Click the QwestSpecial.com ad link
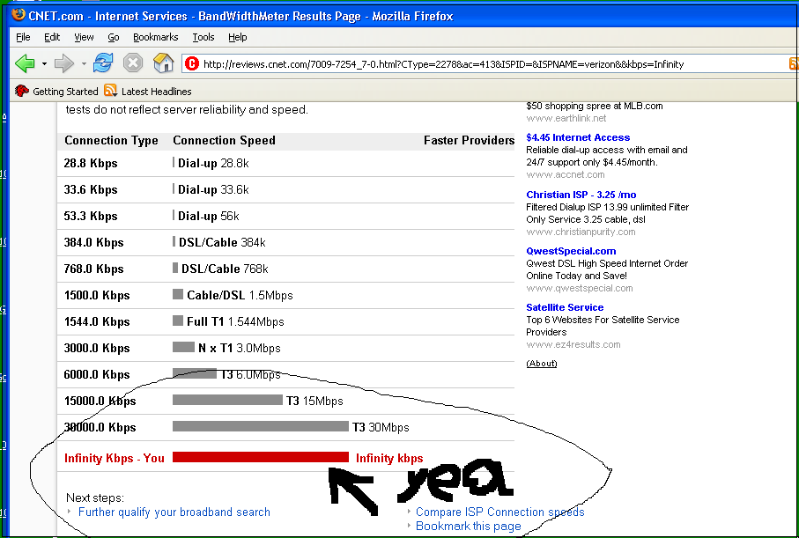 pyautogui.click(x=571, y=251)
